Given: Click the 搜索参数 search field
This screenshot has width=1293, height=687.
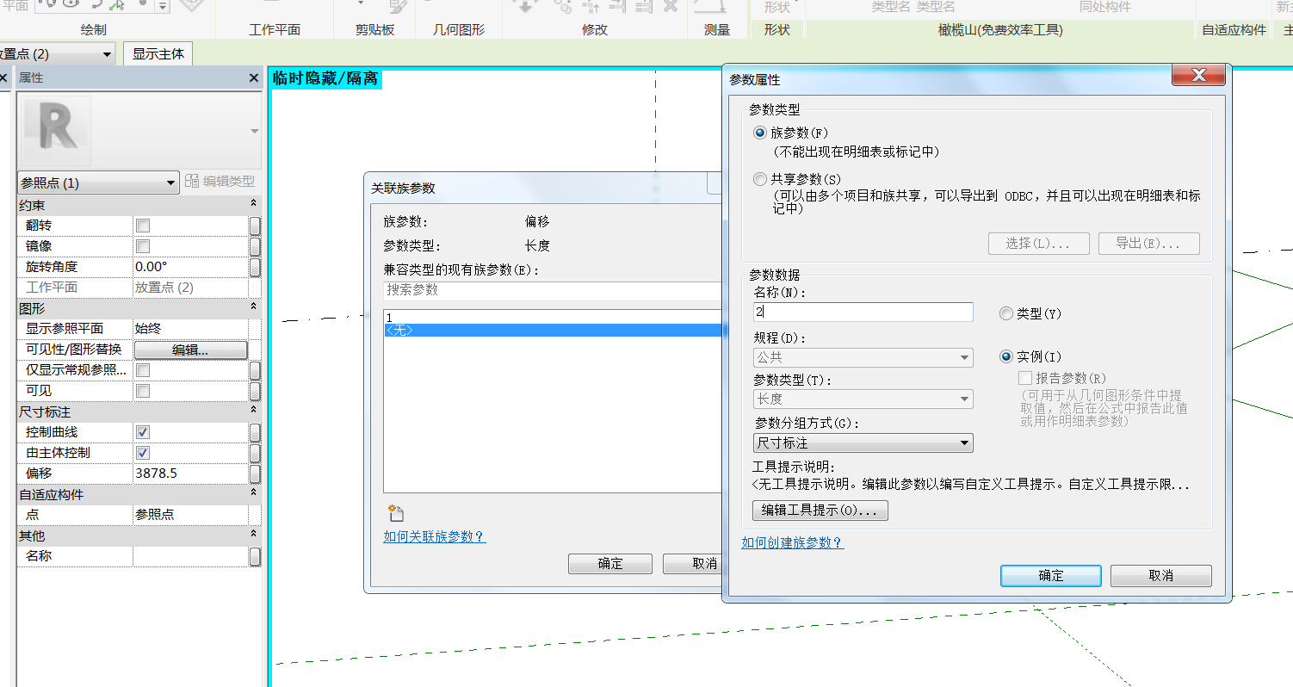Looking at the screenshot, I should [x=552, y=291].
